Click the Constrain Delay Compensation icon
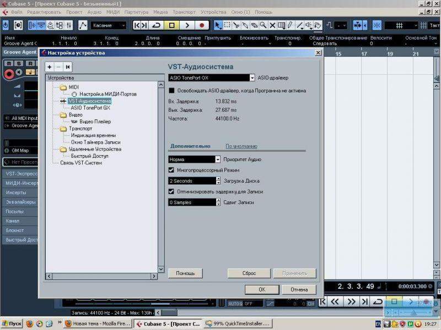 18,25
